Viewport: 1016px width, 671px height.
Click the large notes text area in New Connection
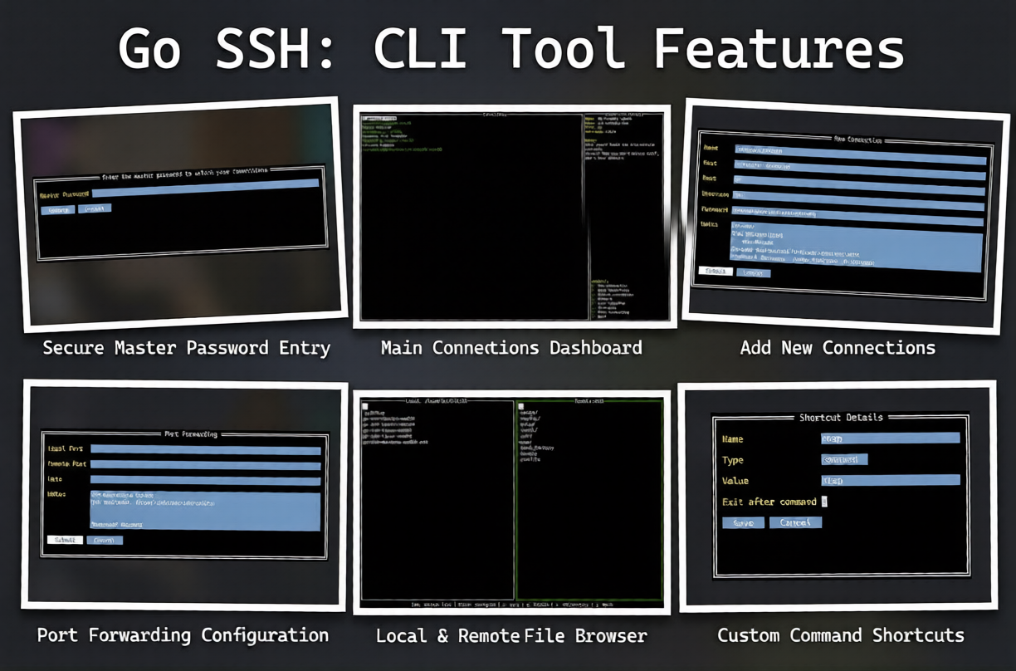[x=855, y=244]
